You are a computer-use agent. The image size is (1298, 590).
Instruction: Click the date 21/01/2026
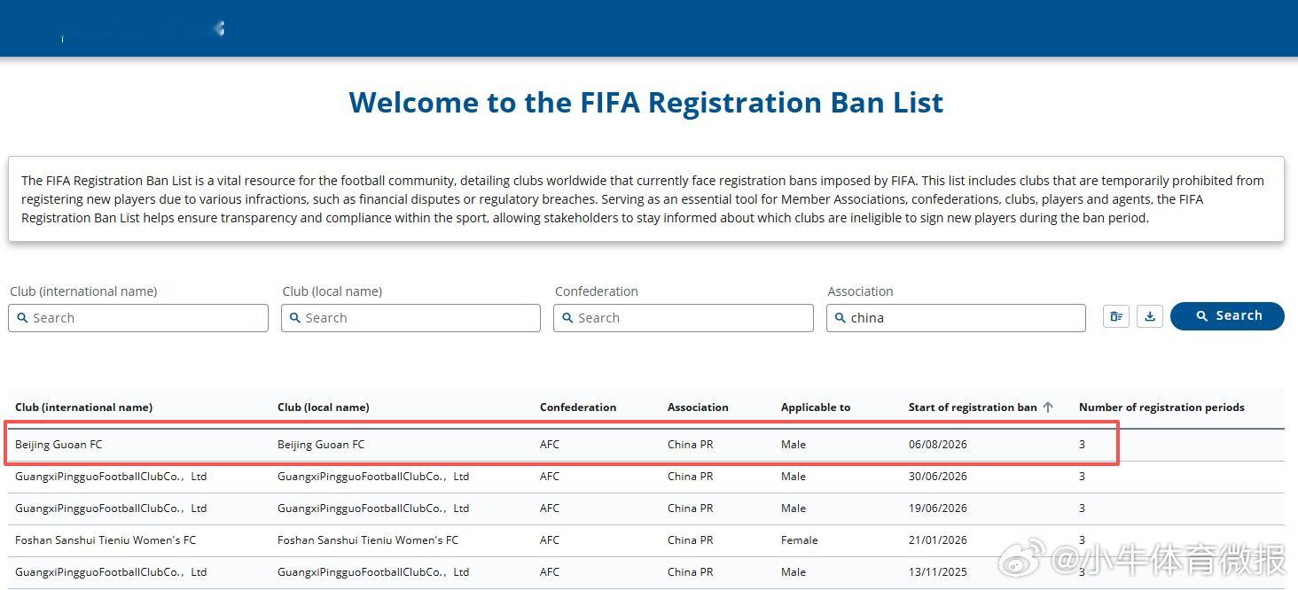938,540
